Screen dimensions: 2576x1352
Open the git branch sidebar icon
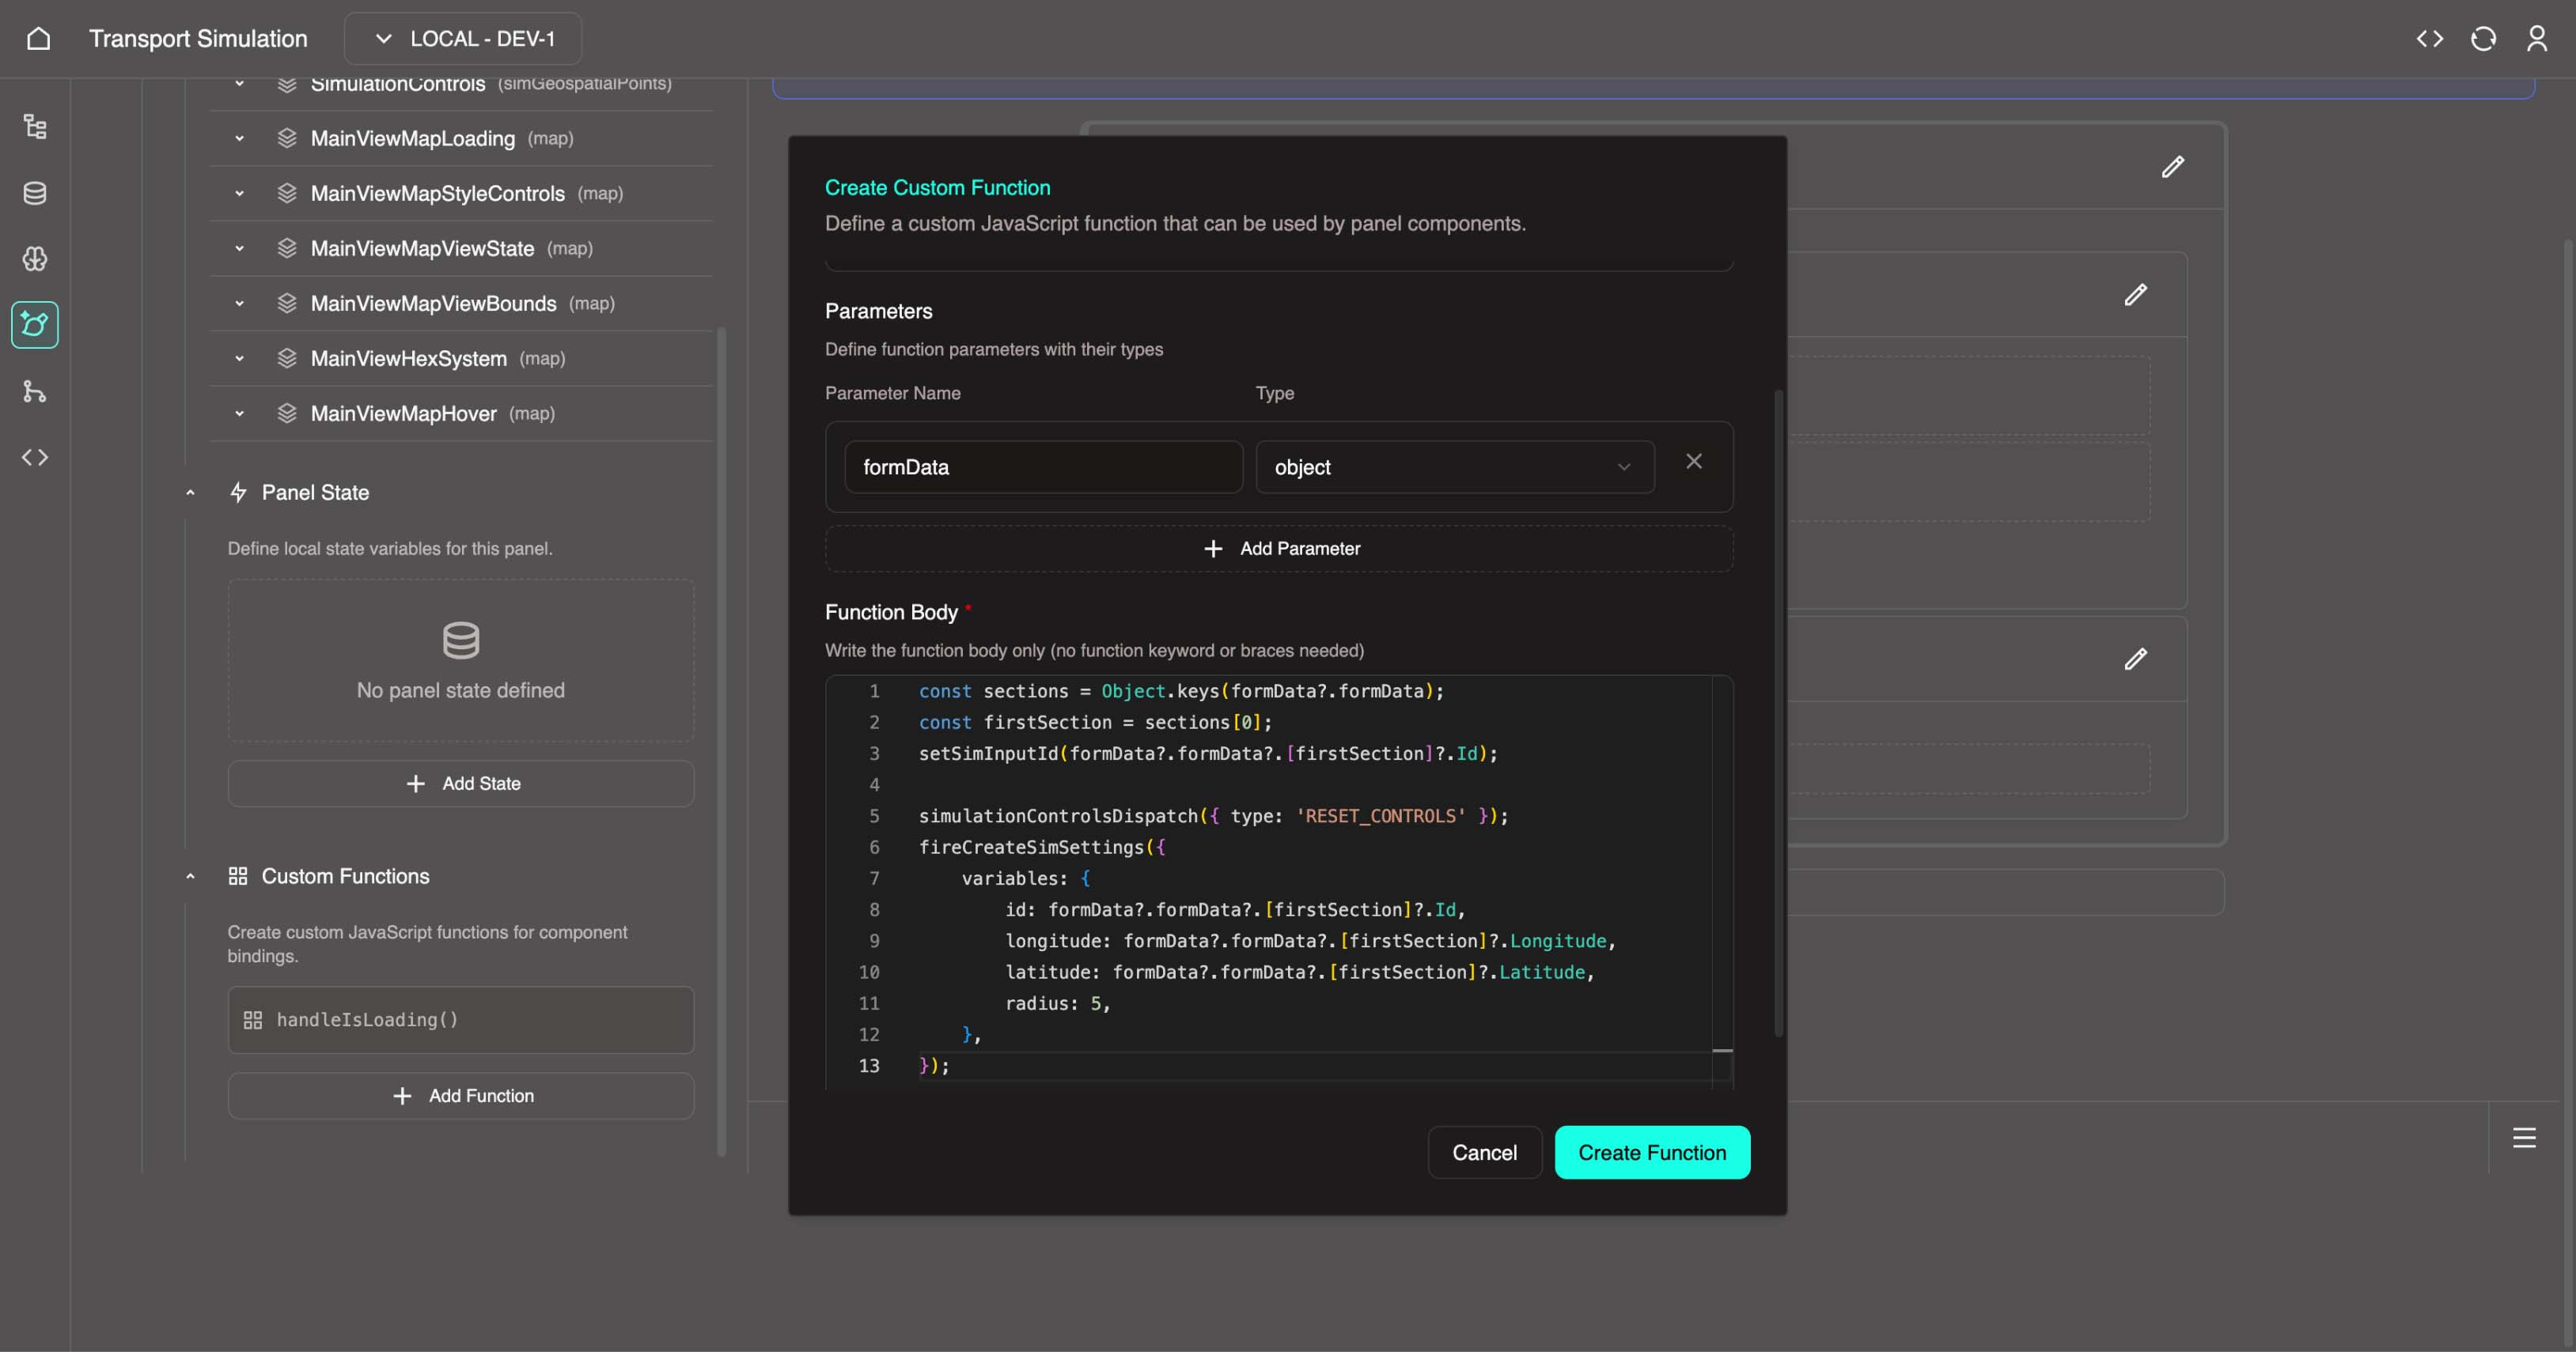(35, 391)
